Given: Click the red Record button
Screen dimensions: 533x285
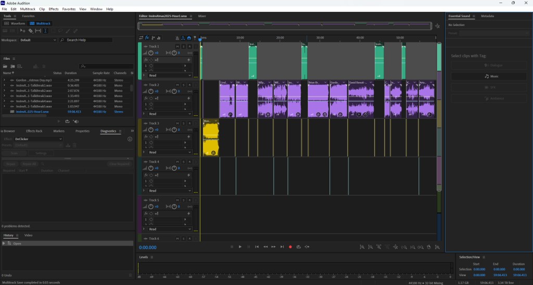Looking at the screenshot, I should [290, 247].
